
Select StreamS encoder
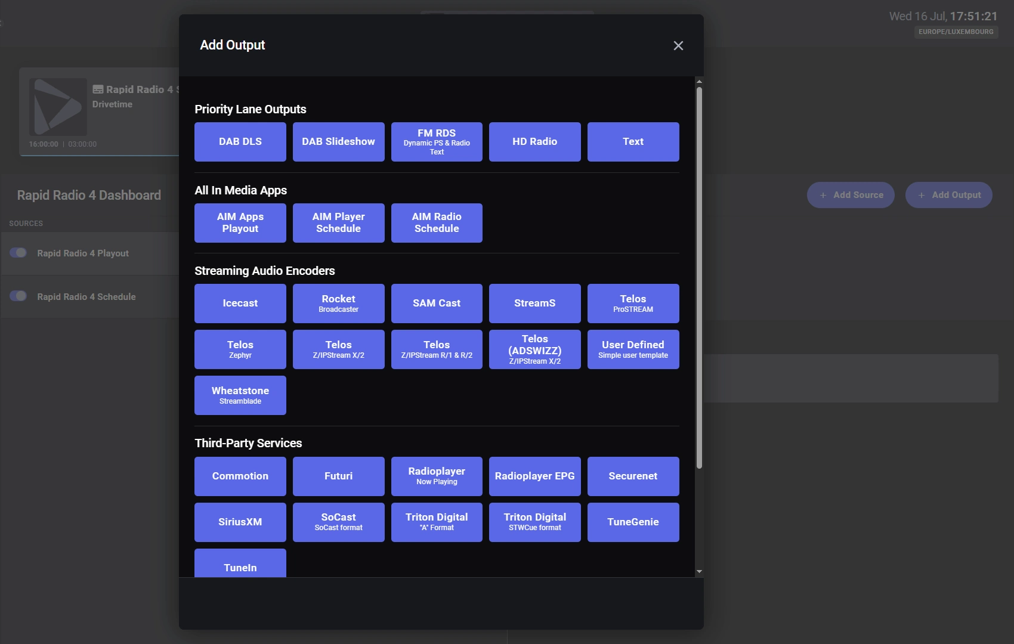pyautogui.click(x=535, y=304)
